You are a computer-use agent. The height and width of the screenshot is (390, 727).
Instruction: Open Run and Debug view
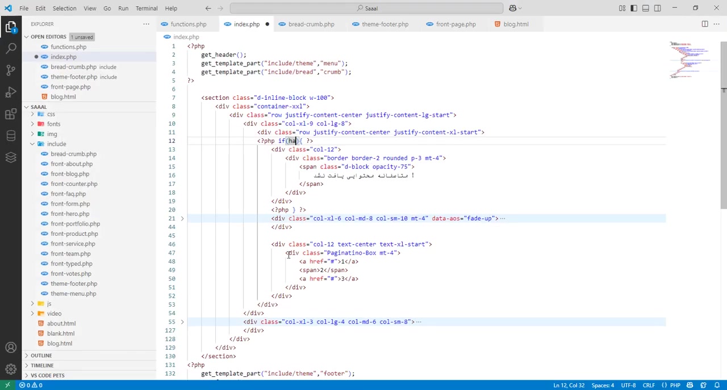click(11, 92)
